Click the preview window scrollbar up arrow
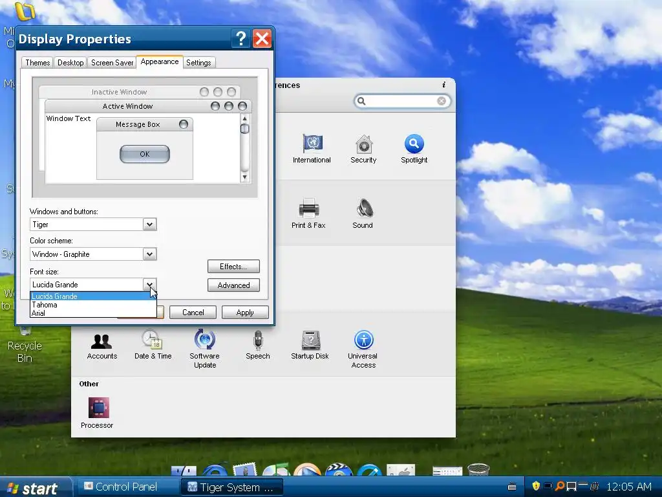This screenshot has height=497, width=662. coord(244,119)
